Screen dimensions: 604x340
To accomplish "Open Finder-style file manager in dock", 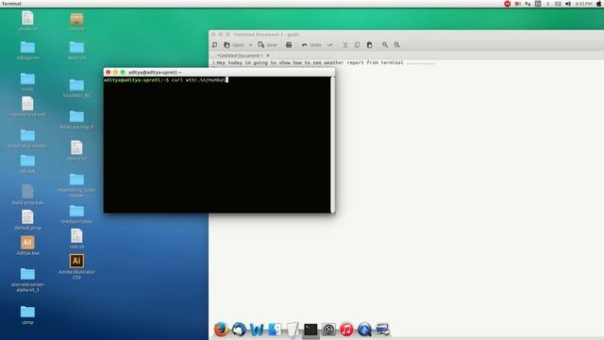I will [x=275, y=330].
